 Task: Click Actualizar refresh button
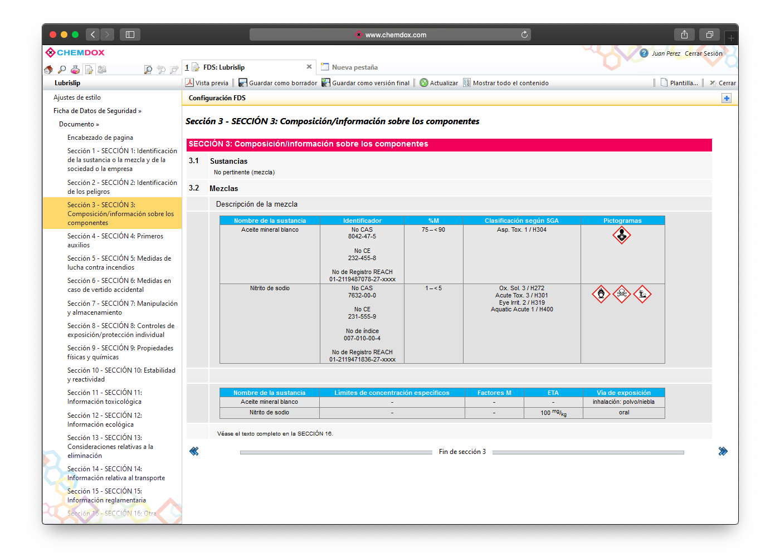coord(439,83)
